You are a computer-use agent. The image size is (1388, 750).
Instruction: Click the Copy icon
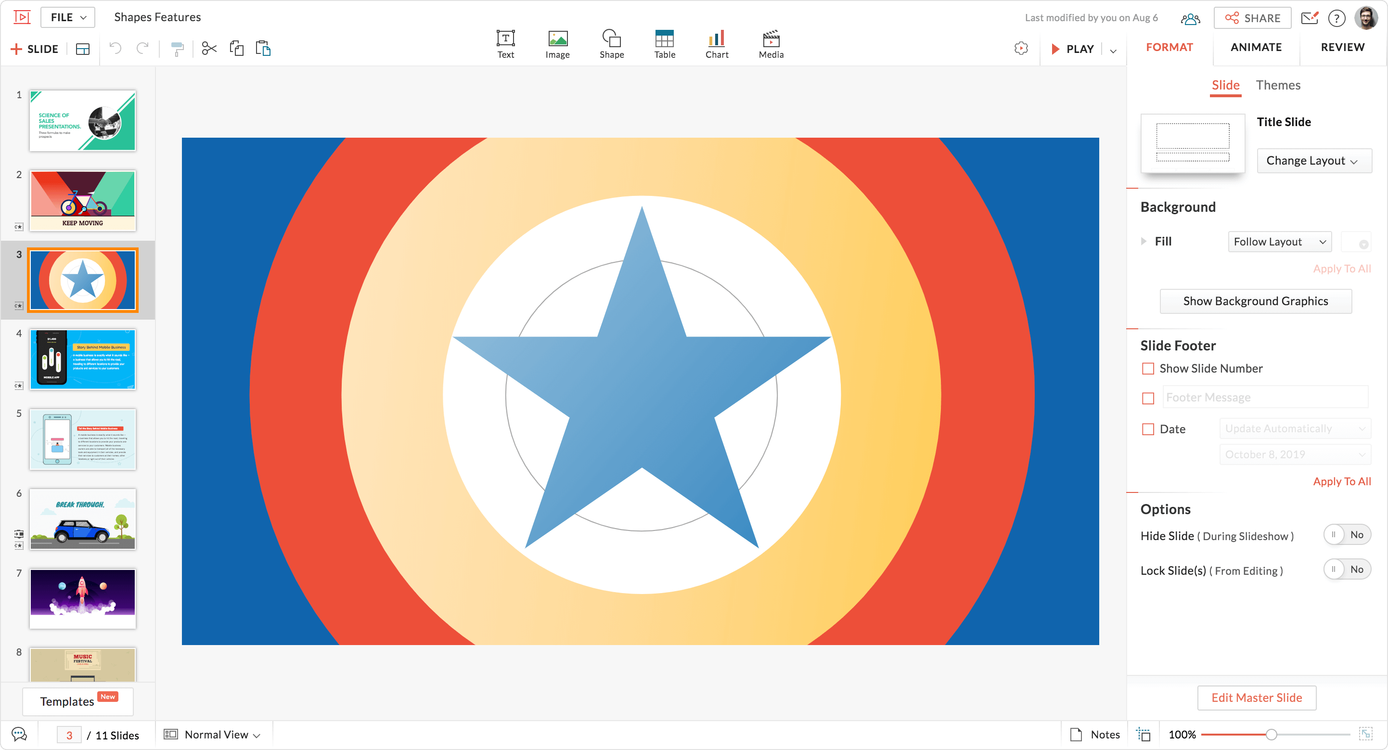click(236, 49)
